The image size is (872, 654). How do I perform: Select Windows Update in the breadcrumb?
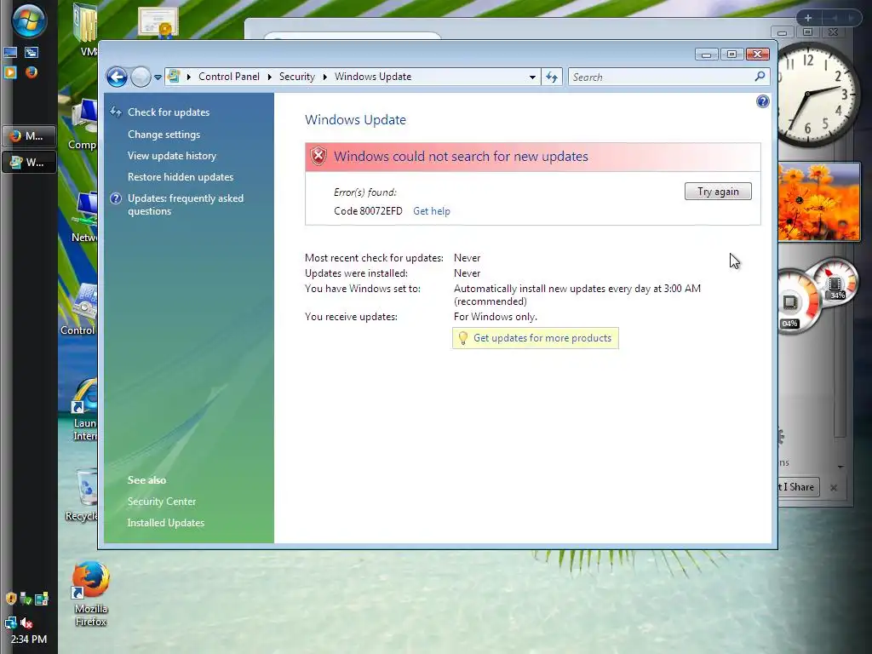(373, 76)
